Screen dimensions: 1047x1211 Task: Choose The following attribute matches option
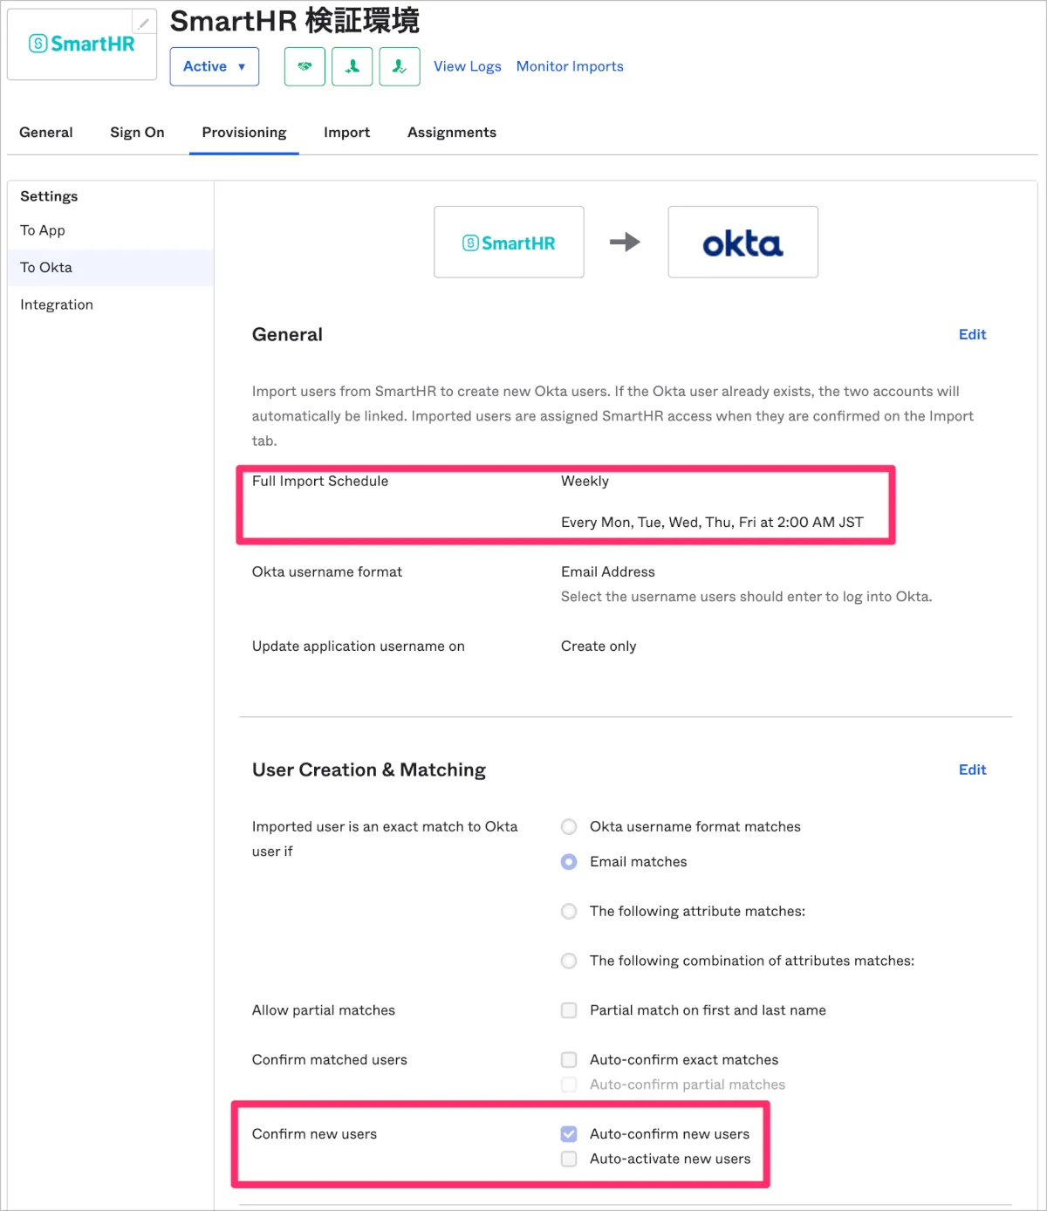569,911
